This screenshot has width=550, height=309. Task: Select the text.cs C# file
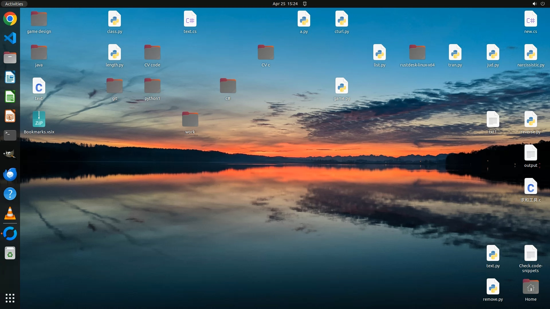click(190, 19)
